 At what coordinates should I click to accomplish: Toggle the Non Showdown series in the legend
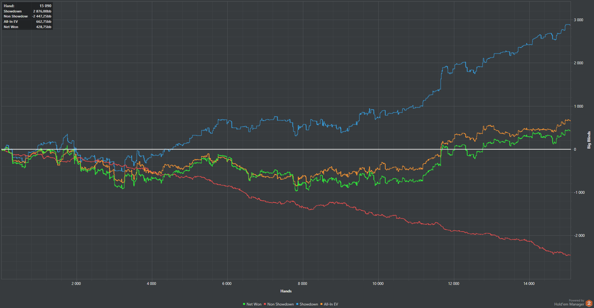point(279,304)
